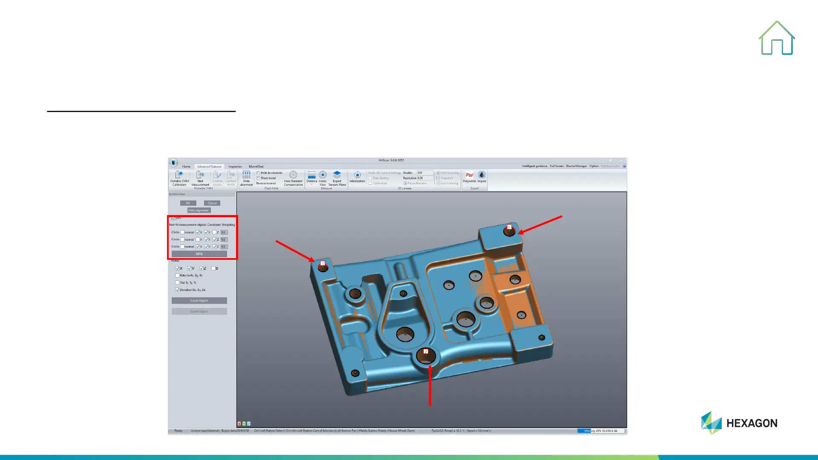
Task: Toggle the Sheet metal checkbox
Action: 258,178
